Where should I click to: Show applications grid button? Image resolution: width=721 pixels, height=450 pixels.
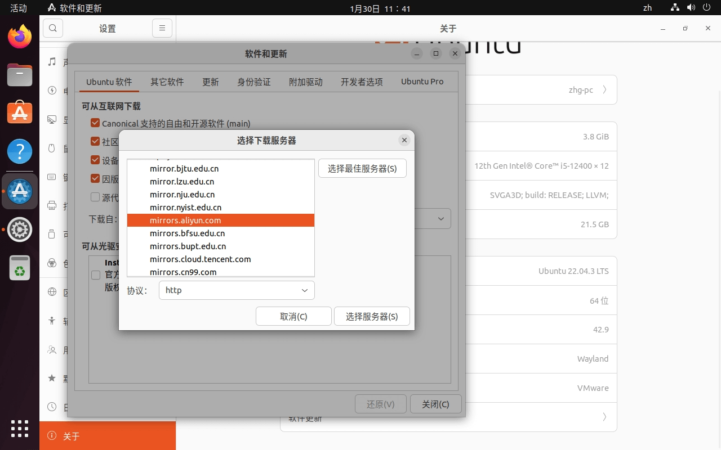click(20, 429)
